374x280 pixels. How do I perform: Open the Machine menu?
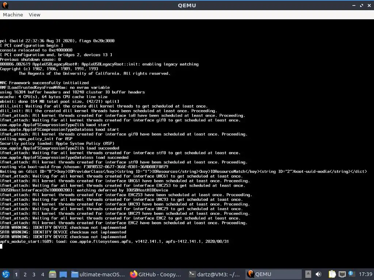tap(13, 15)
